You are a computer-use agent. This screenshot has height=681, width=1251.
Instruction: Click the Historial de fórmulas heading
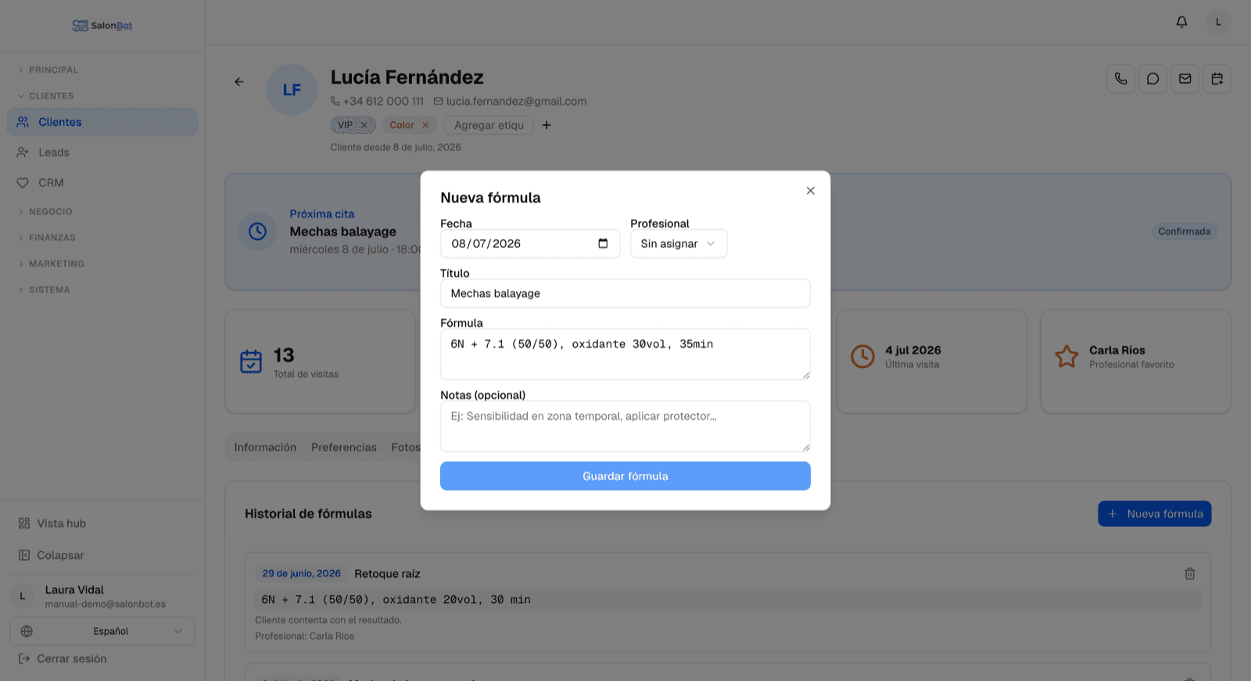click(308, 514)
